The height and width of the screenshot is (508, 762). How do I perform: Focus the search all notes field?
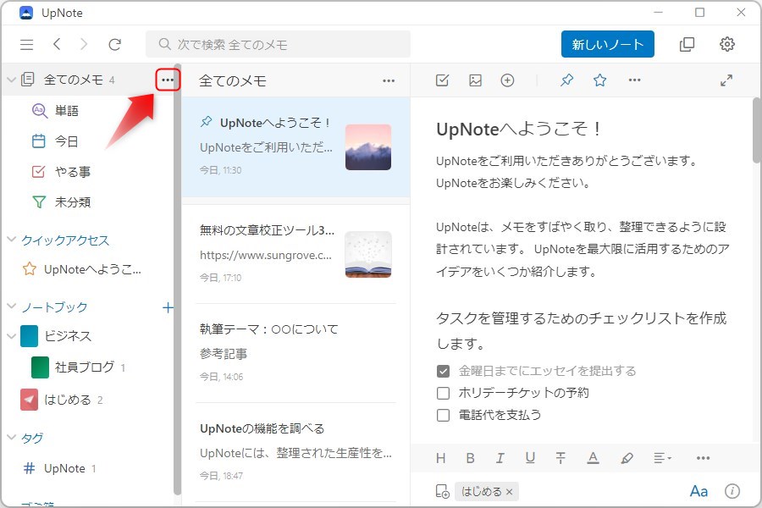(278, 45)
